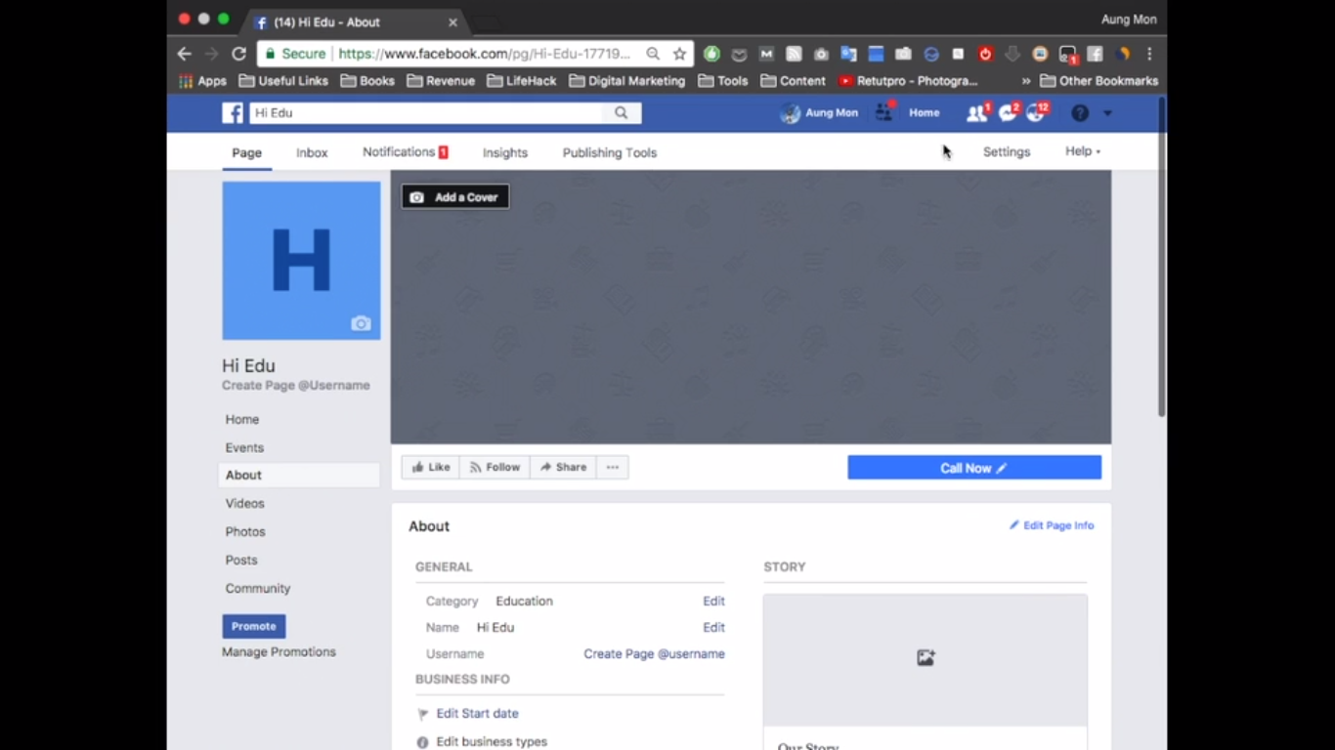Select the Page tab
1335x750 pixels.
pyautogui.click(x=246, y=152)
